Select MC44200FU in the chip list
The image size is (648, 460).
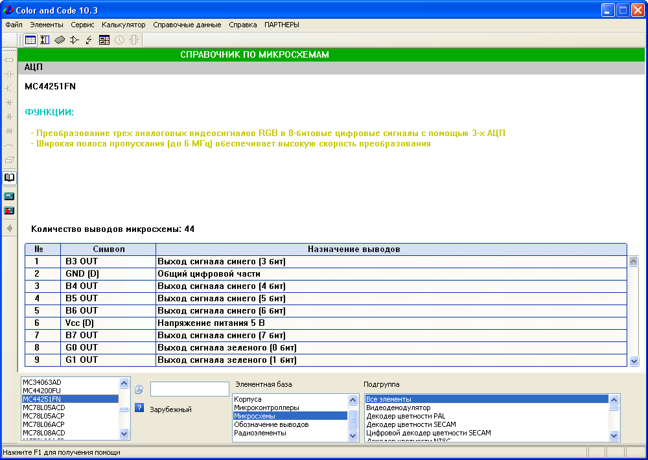point(70,391)
